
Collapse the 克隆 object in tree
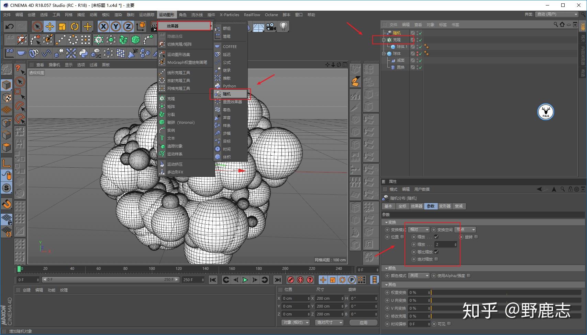(384, 40)
